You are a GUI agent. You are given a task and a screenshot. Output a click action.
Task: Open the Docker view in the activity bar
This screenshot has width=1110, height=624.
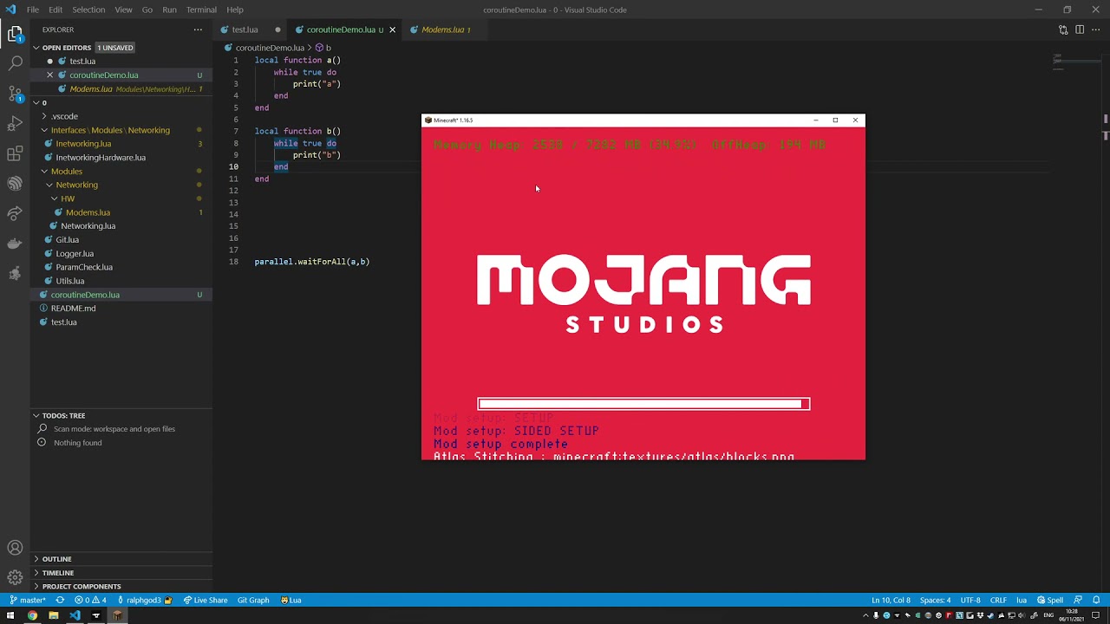click(15, 244)
